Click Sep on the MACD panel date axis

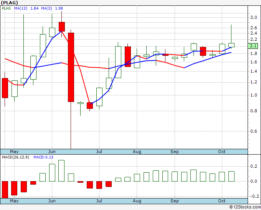tap(175, 201)
